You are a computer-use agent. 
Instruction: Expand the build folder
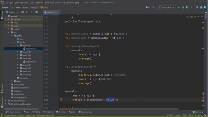click(8, 26)
